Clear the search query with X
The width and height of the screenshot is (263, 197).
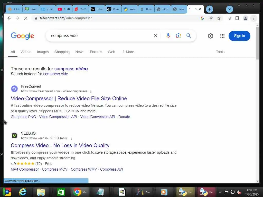tap(155, 36)
